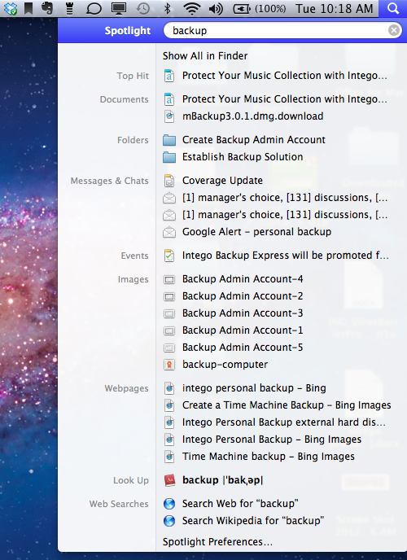Click the calendar event icon for Intego Backup Express
This screenshot has width=407, height=560.
[169, 256]
